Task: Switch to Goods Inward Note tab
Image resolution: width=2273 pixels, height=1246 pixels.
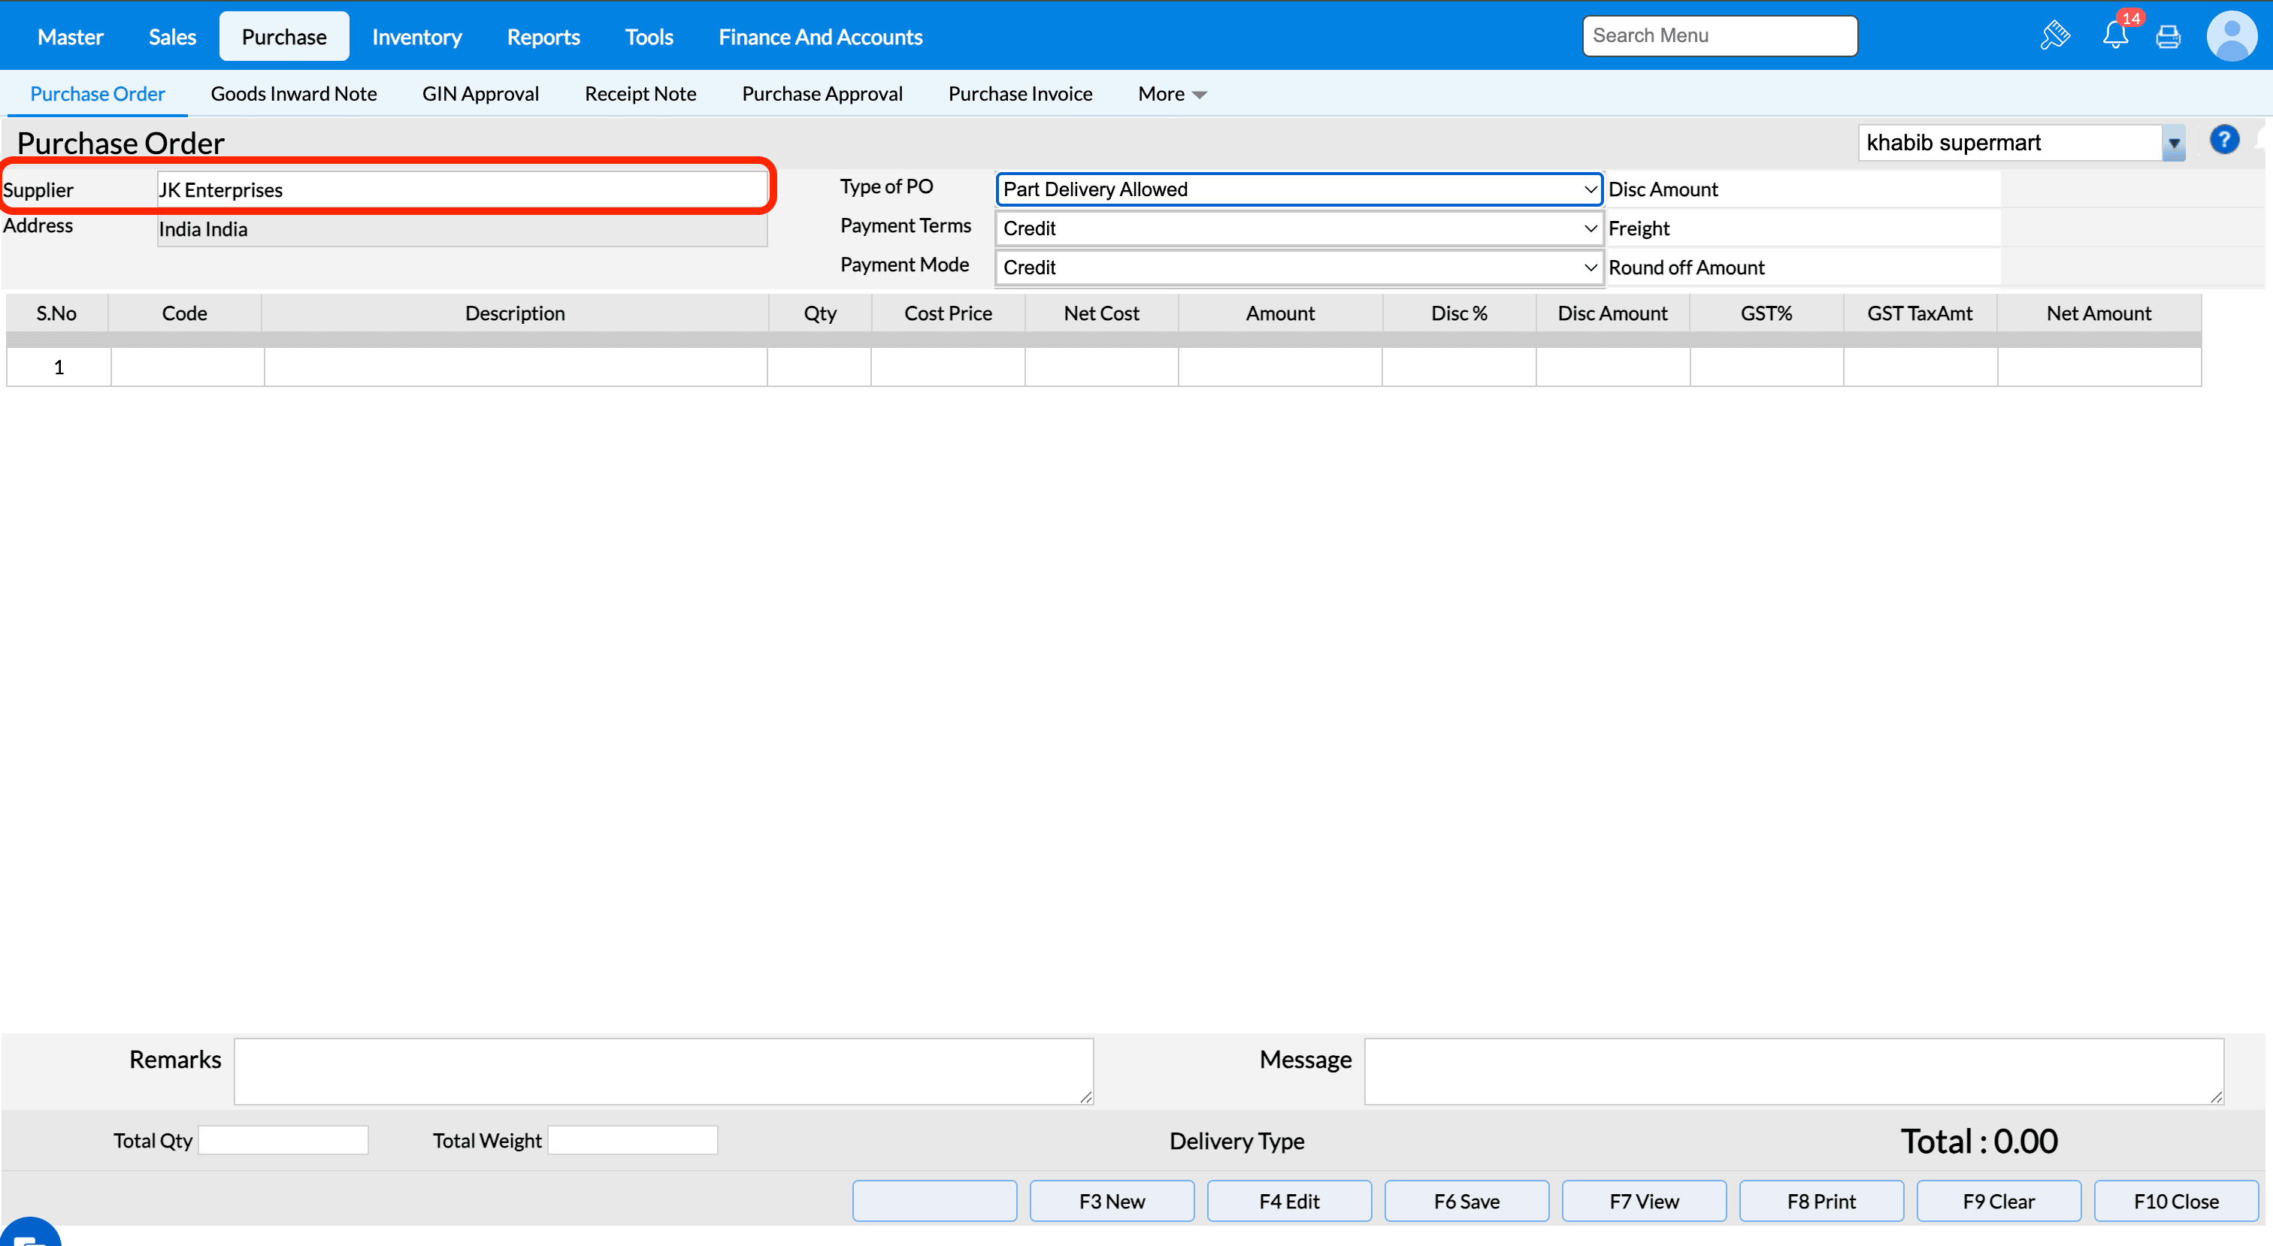Action: (x=293, y=93)
